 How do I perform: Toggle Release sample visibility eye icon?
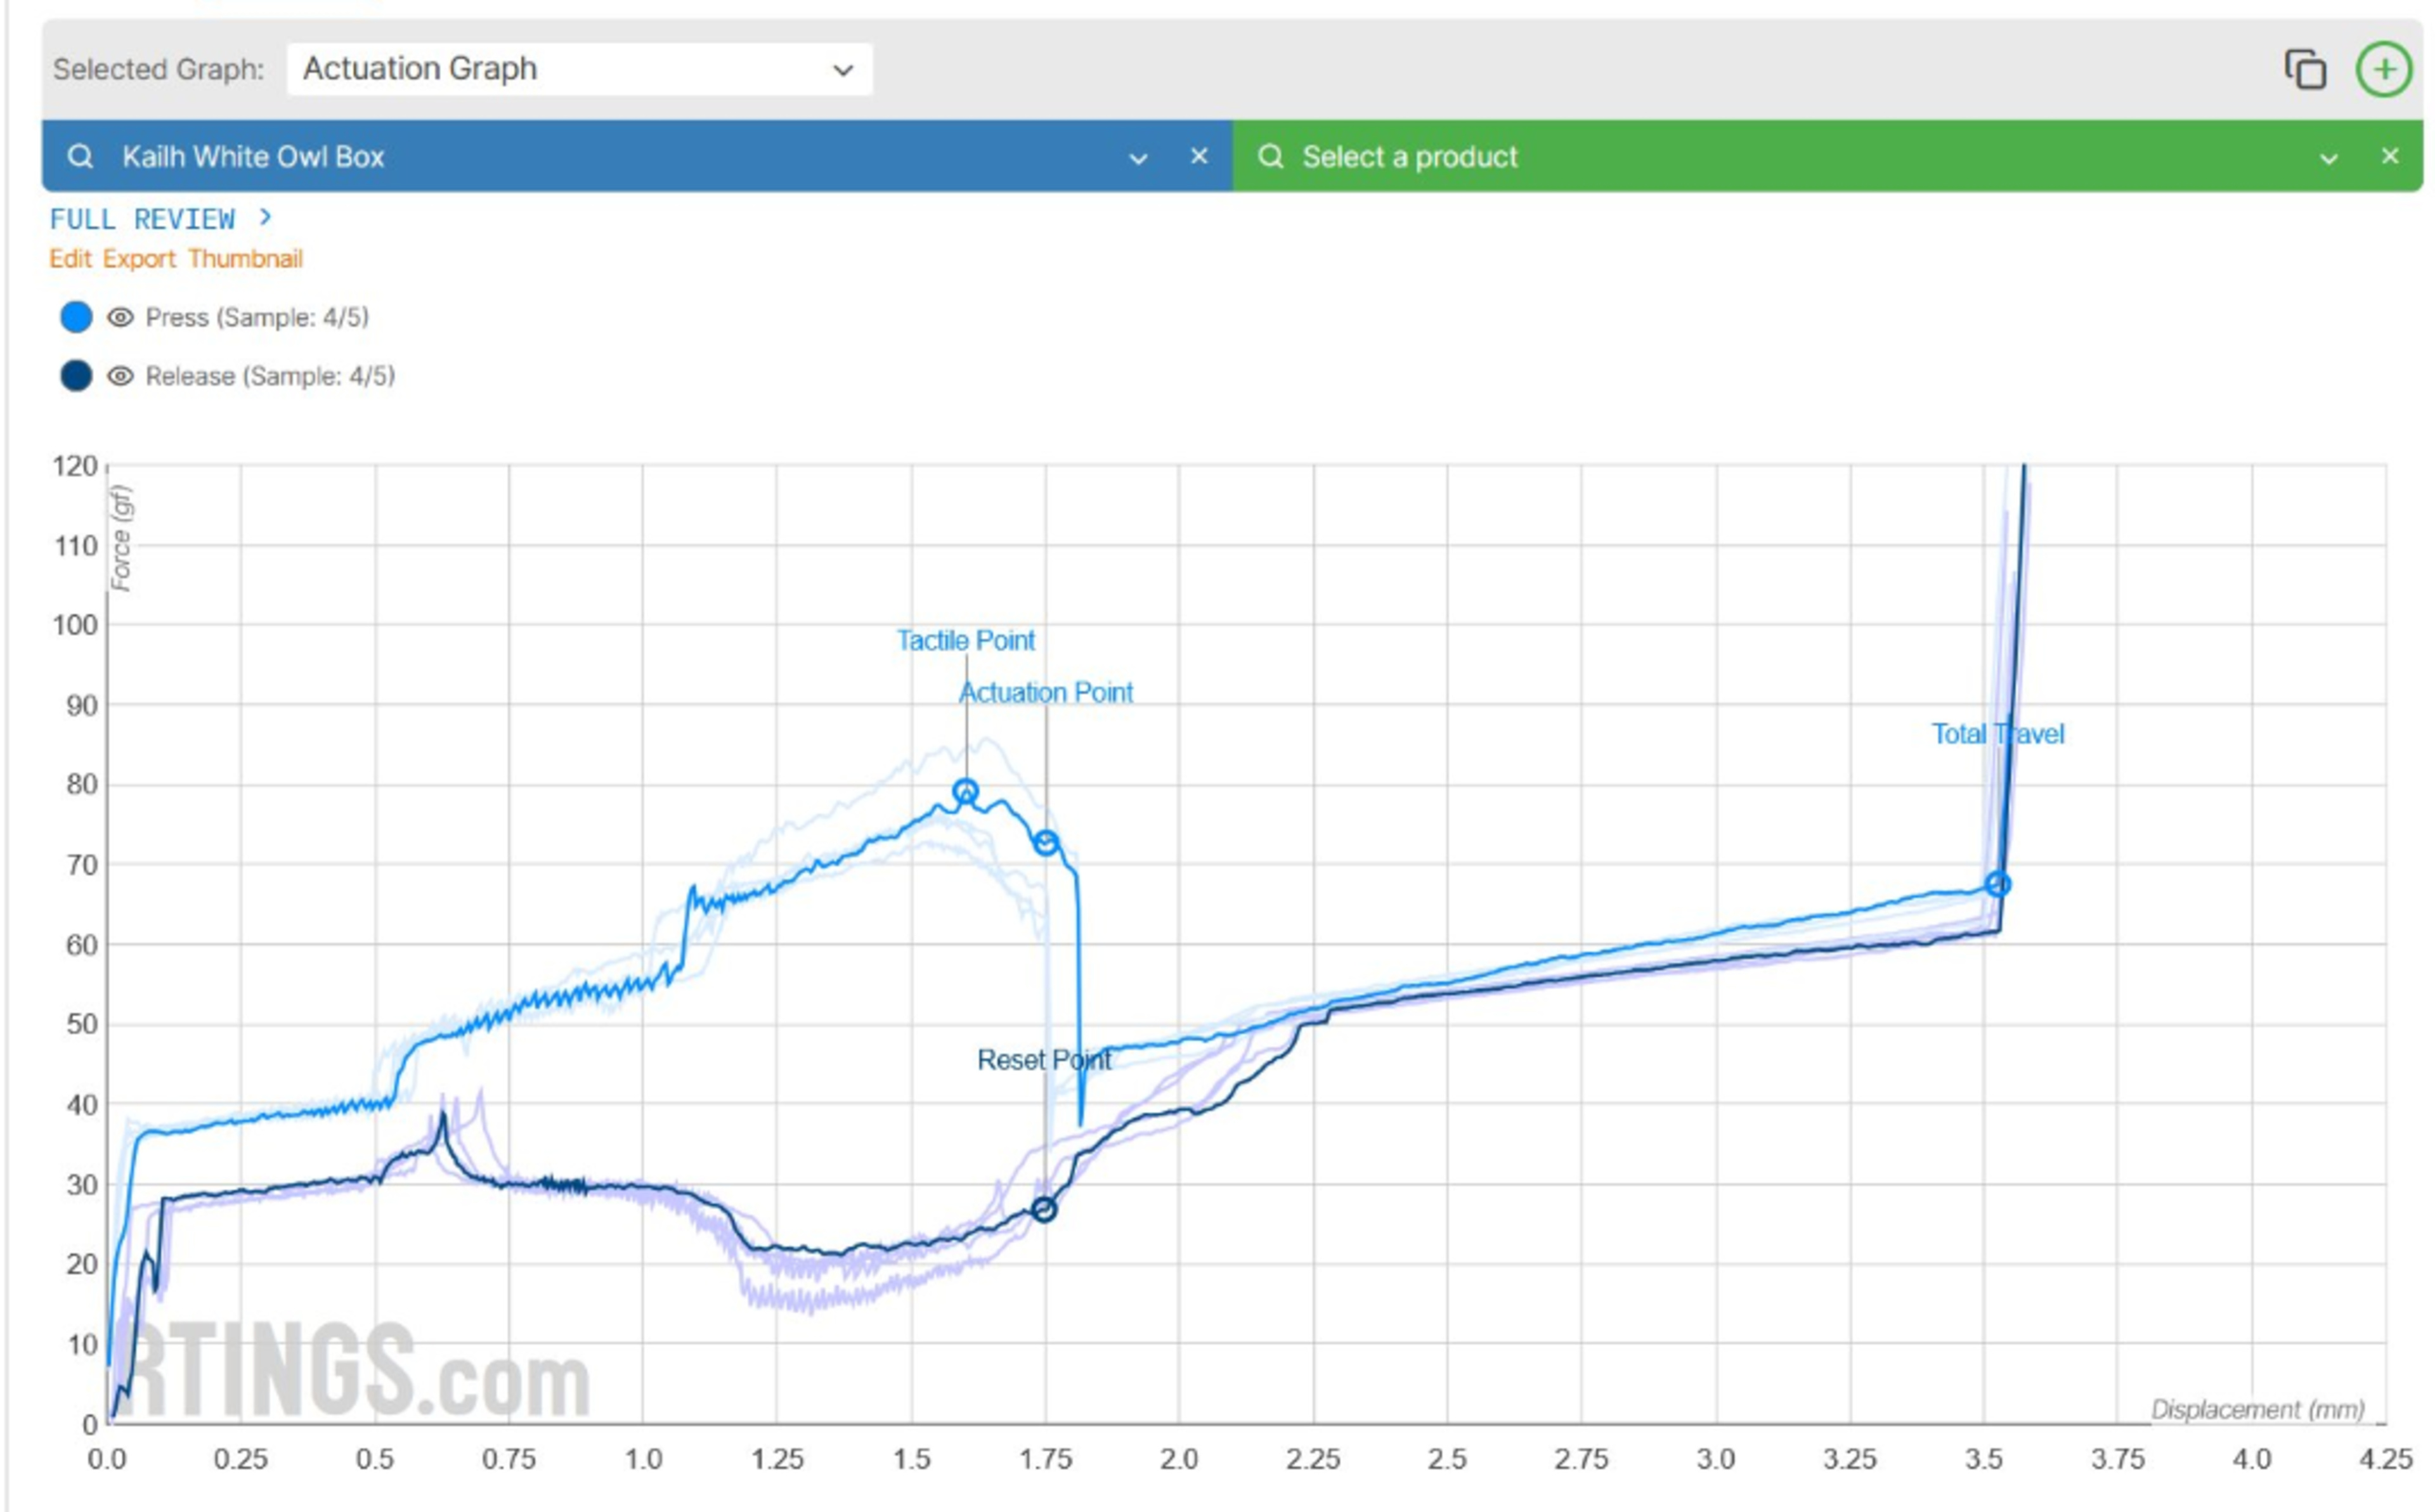pyautogui.click(x=120, y=376)
